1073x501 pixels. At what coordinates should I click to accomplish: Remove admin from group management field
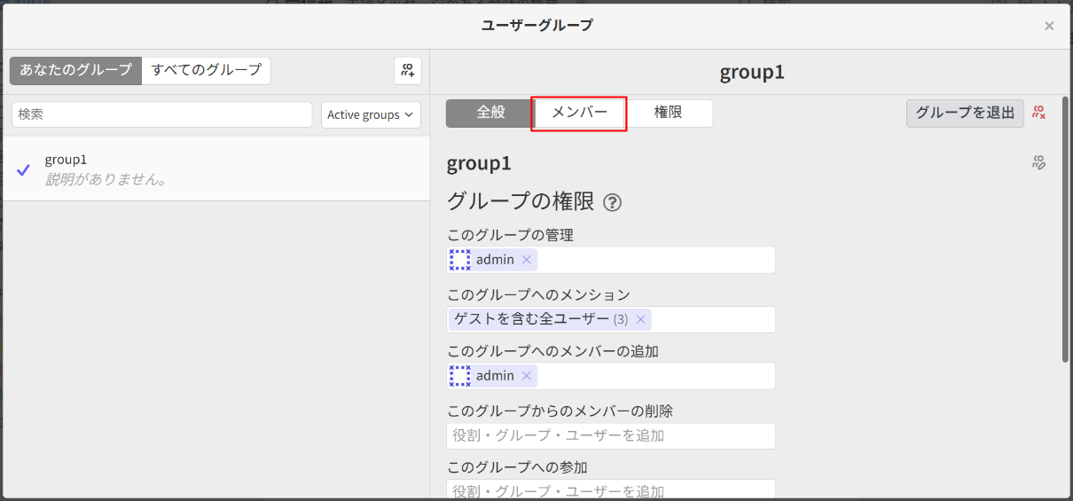526,260
